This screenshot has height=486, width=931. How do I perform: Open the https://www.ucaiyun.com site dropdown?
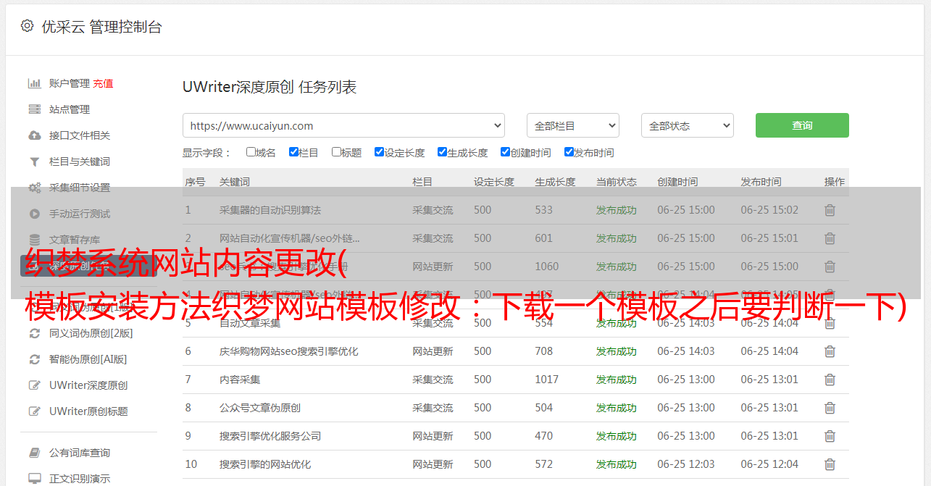pyautogui.click(x=343, y=125)
